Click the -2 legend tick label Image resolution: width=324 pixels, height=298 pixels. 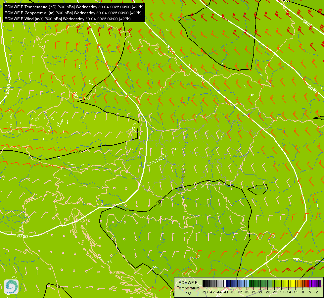pos(316,292)
